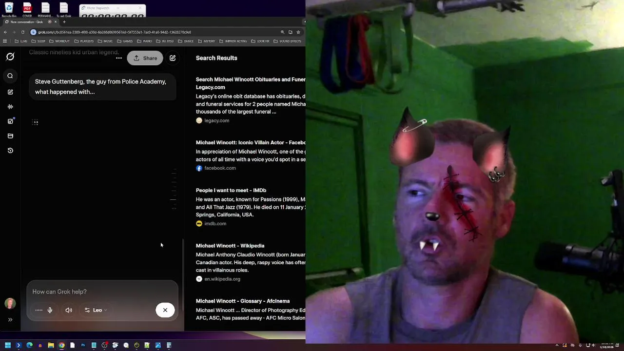Reload the Grok page
624x351 pixels.
coord(22,32)
